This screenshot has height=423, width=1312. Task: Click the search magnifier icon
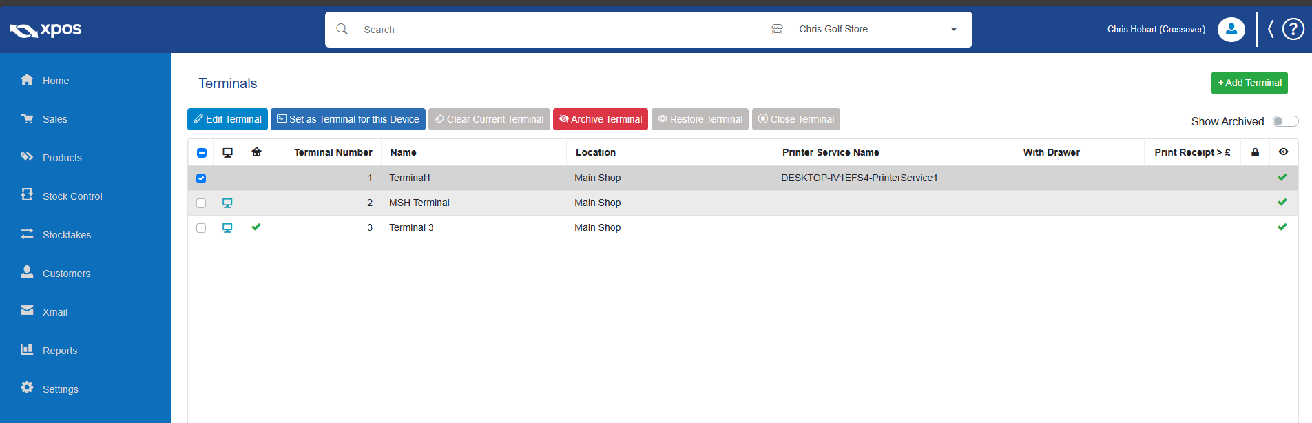click(x=342, y=29)
